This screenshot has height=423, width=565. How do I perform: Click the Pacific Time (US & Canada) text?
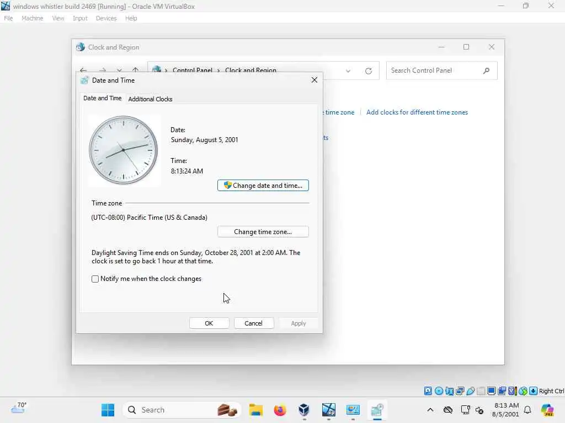(149, 217)
